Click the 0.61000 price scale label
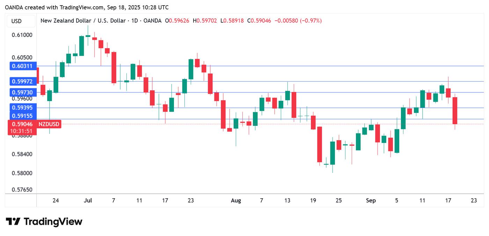 tap(22, 35)
